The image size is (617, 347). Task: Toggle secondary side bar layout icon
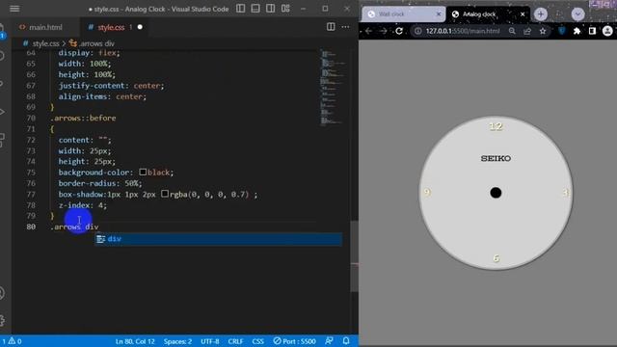coord(270,9)
